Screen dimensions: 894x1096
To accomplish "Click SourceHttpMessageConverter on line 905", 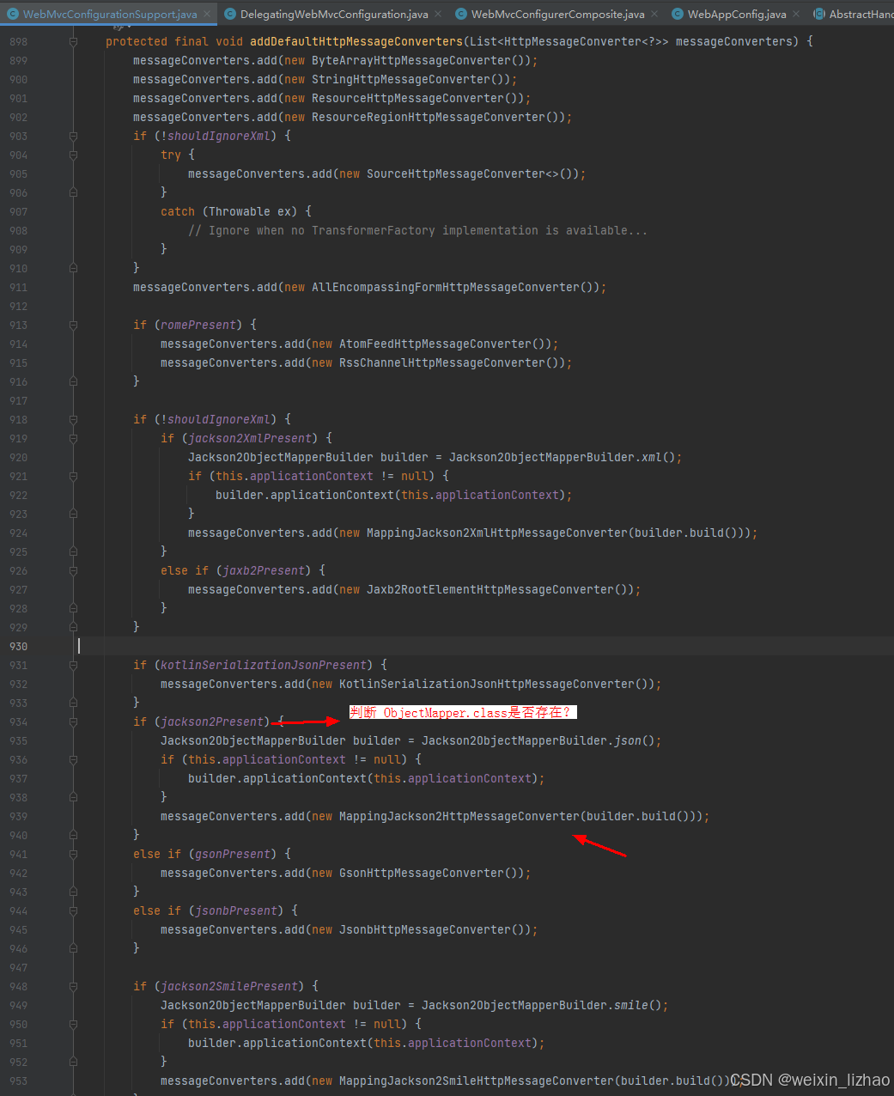I will [x=456, y=174].
